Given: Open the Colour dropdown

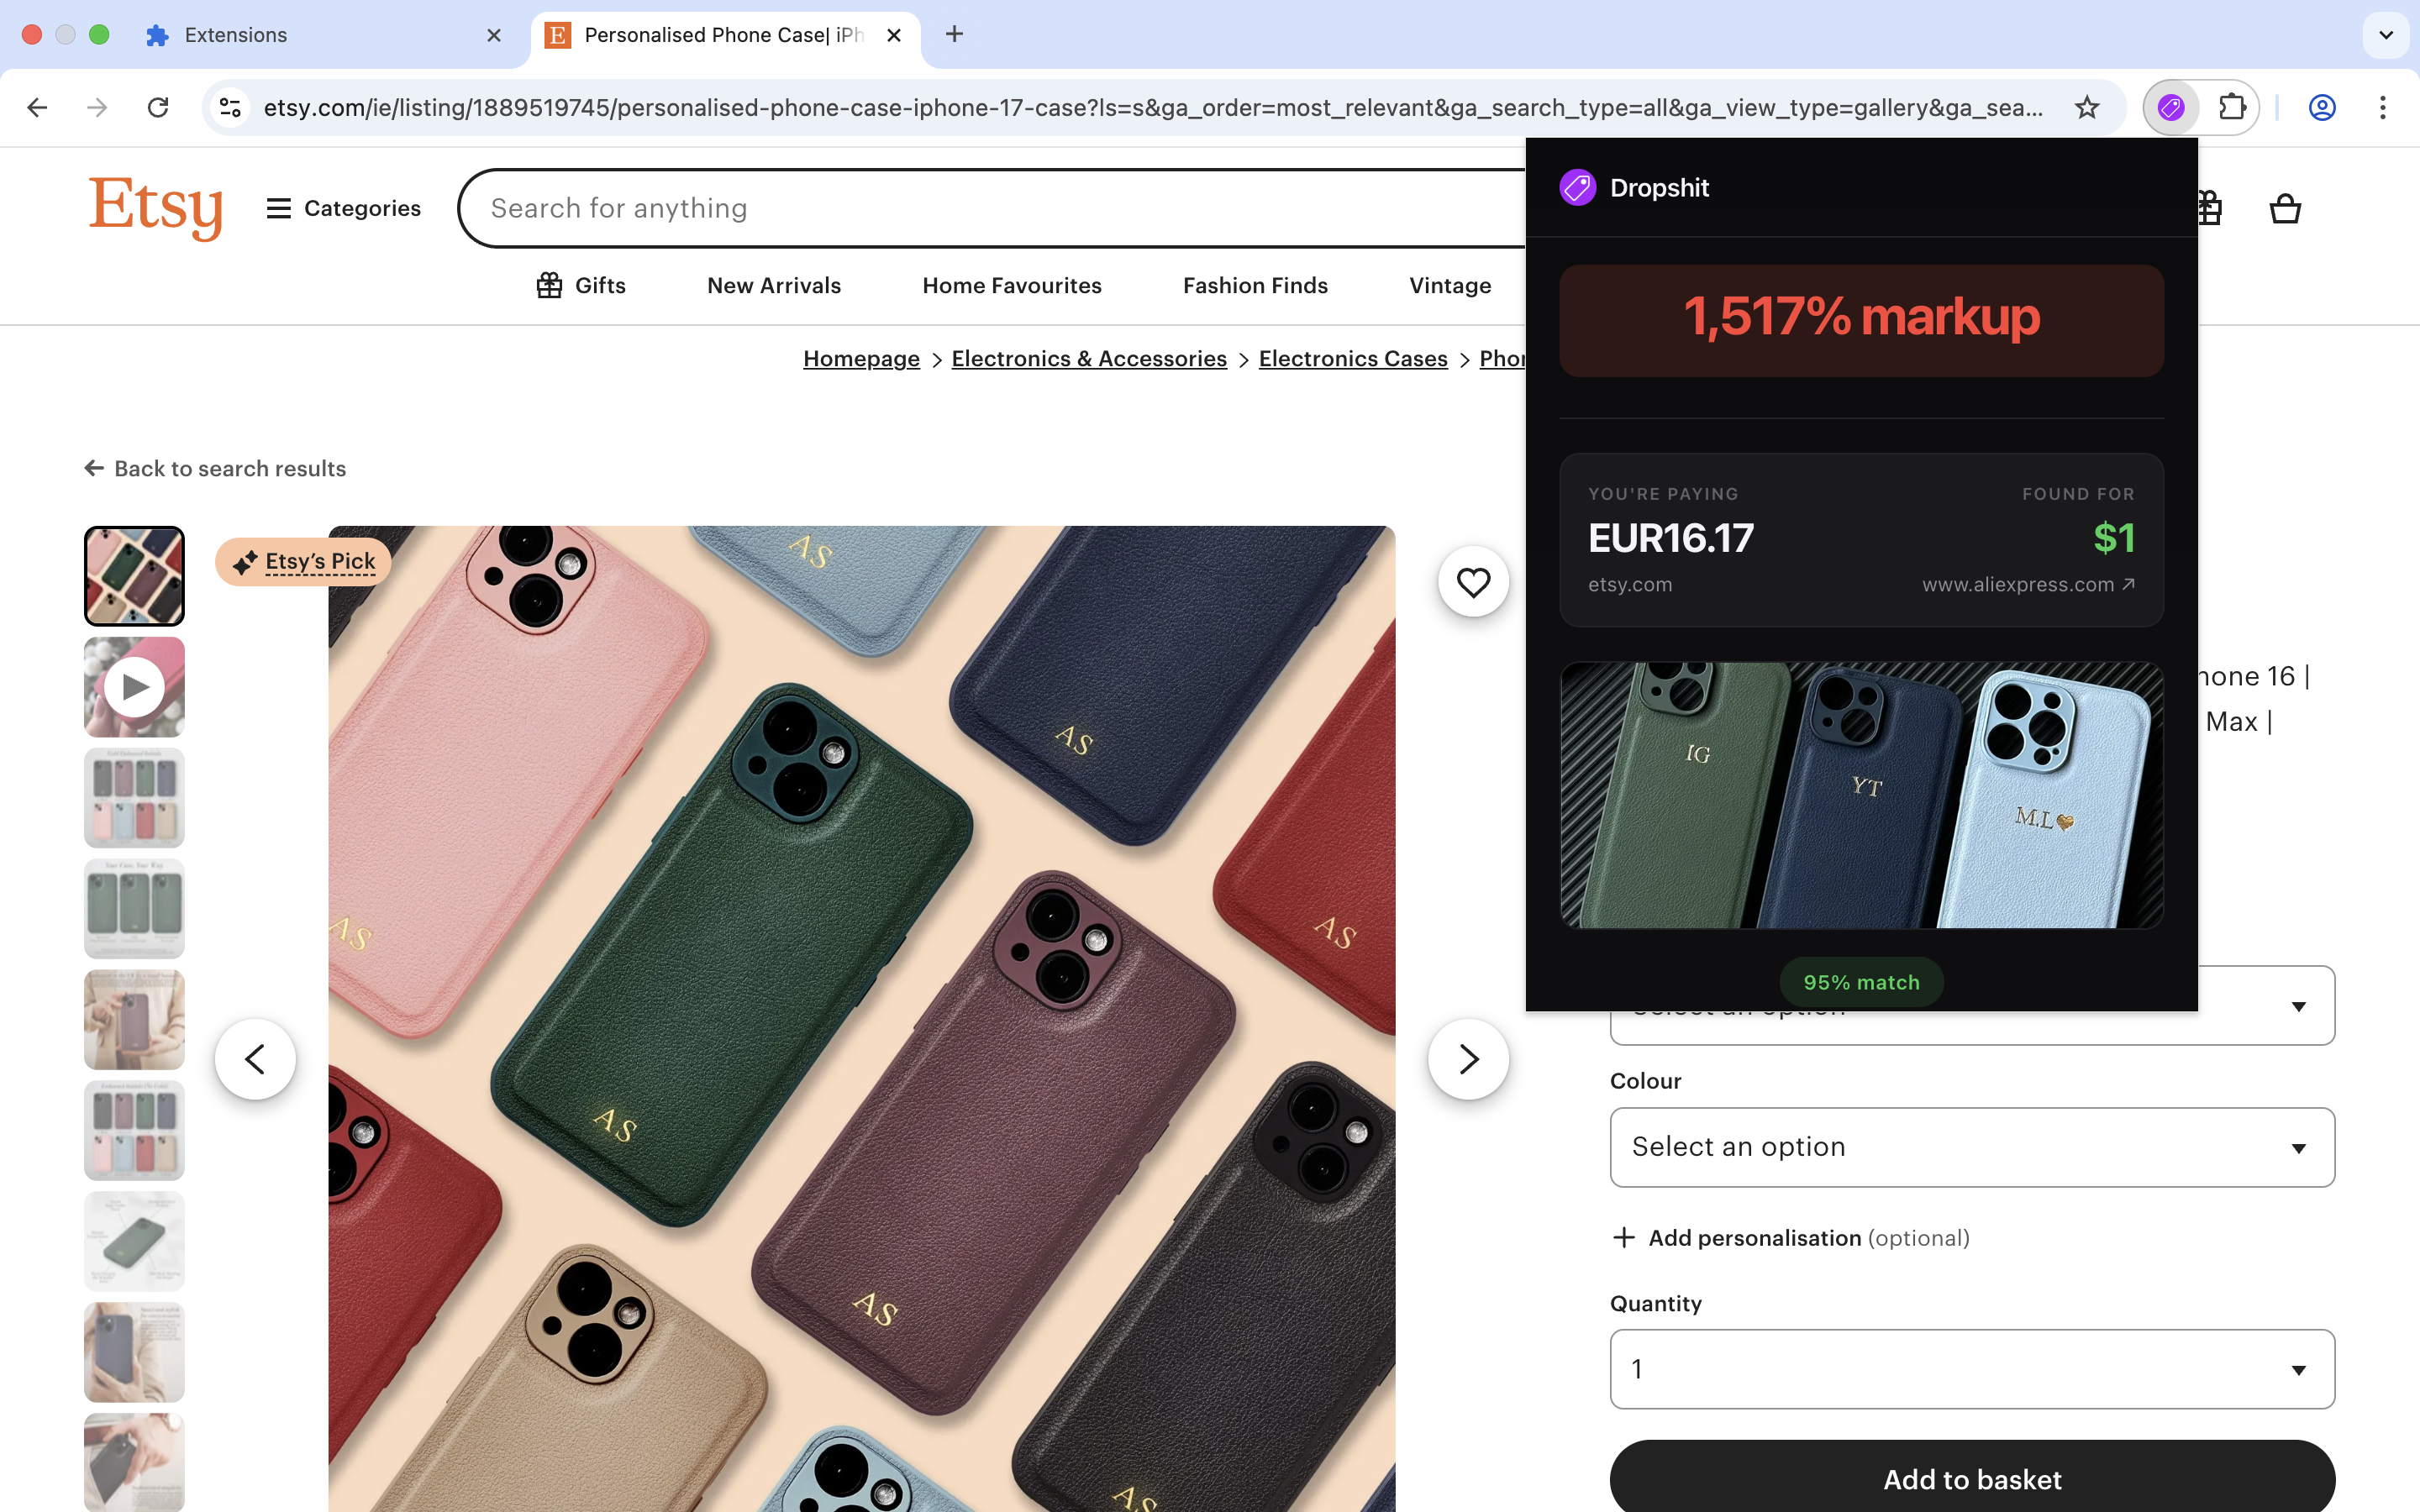Looking at the screenshot, I should point(1971,1147).
